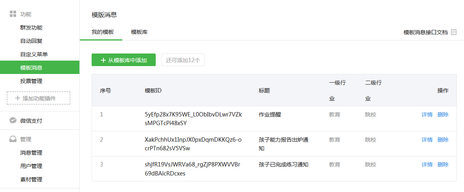Click the 管理 section label
The image size is (464, 192).
coord(26,139)
